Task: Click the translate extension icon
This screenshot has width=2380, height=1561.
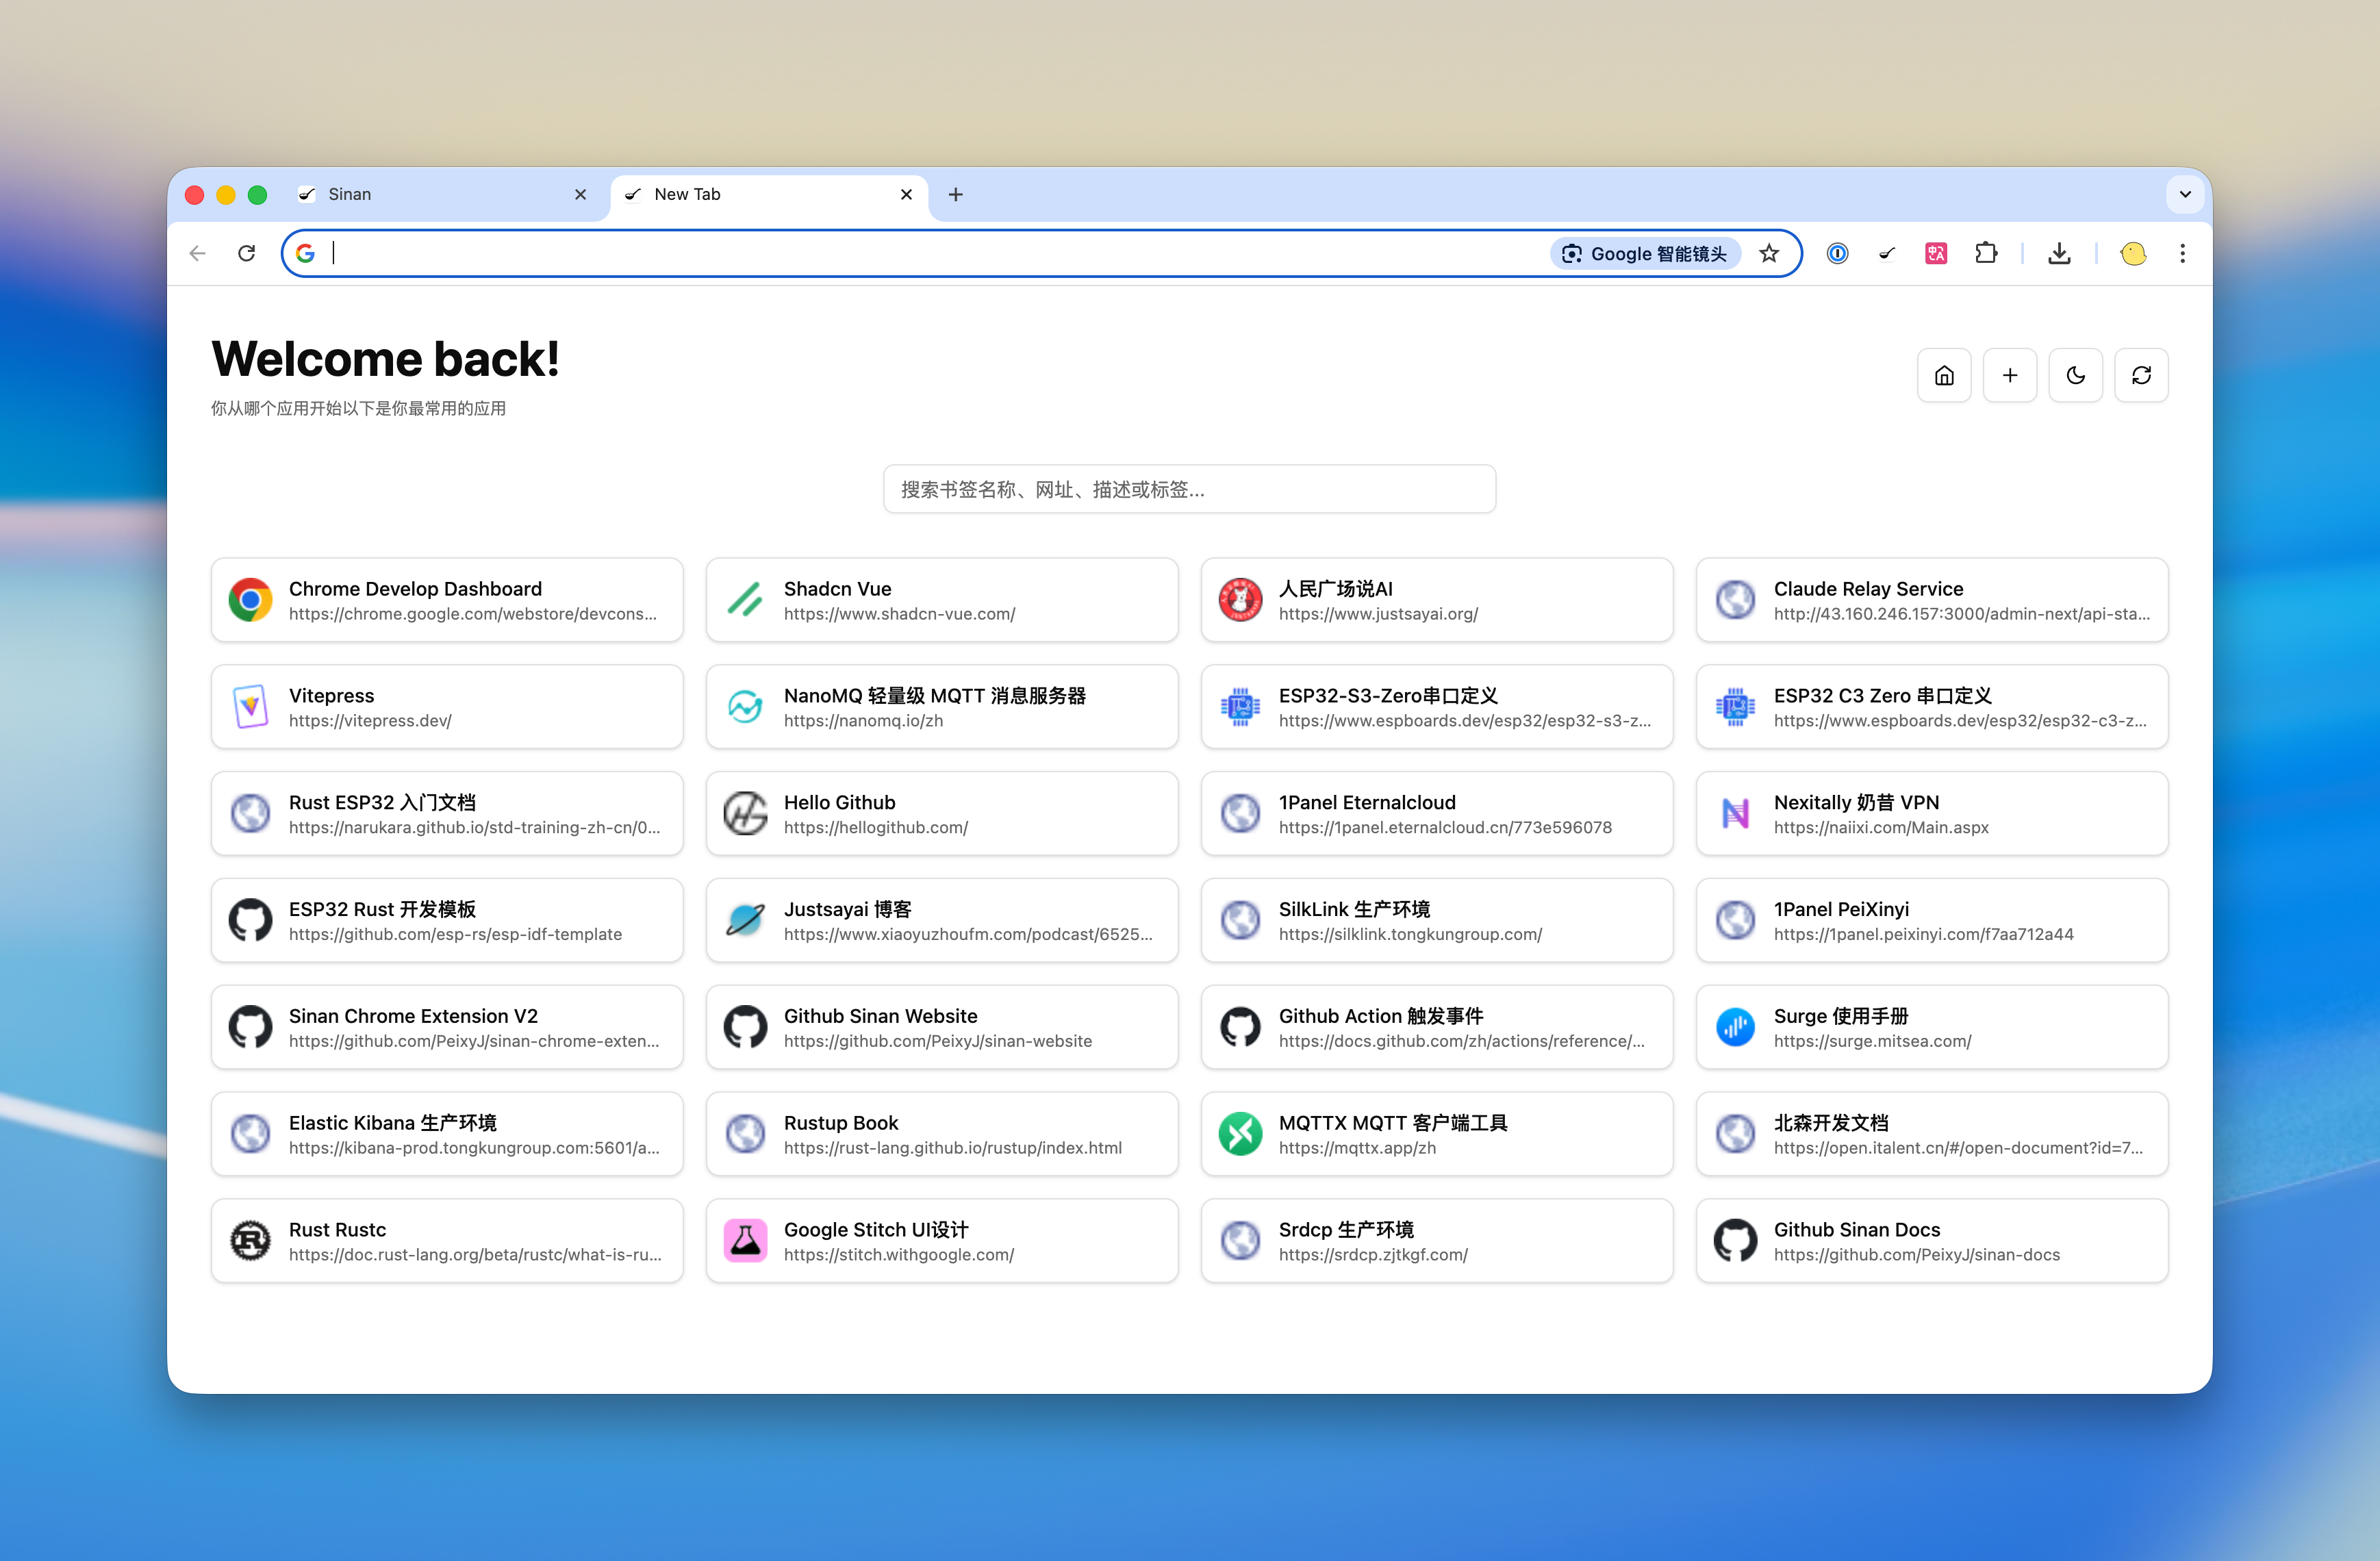Action: point(1936,253)
